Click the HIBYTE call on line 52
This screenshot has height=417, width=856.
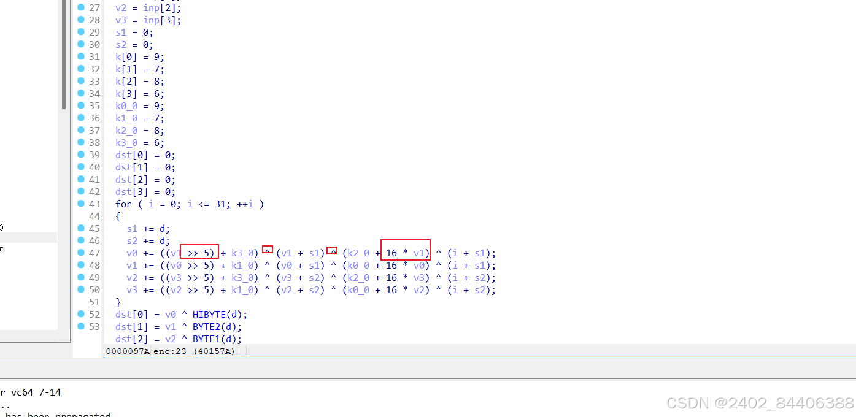[209, 314]
